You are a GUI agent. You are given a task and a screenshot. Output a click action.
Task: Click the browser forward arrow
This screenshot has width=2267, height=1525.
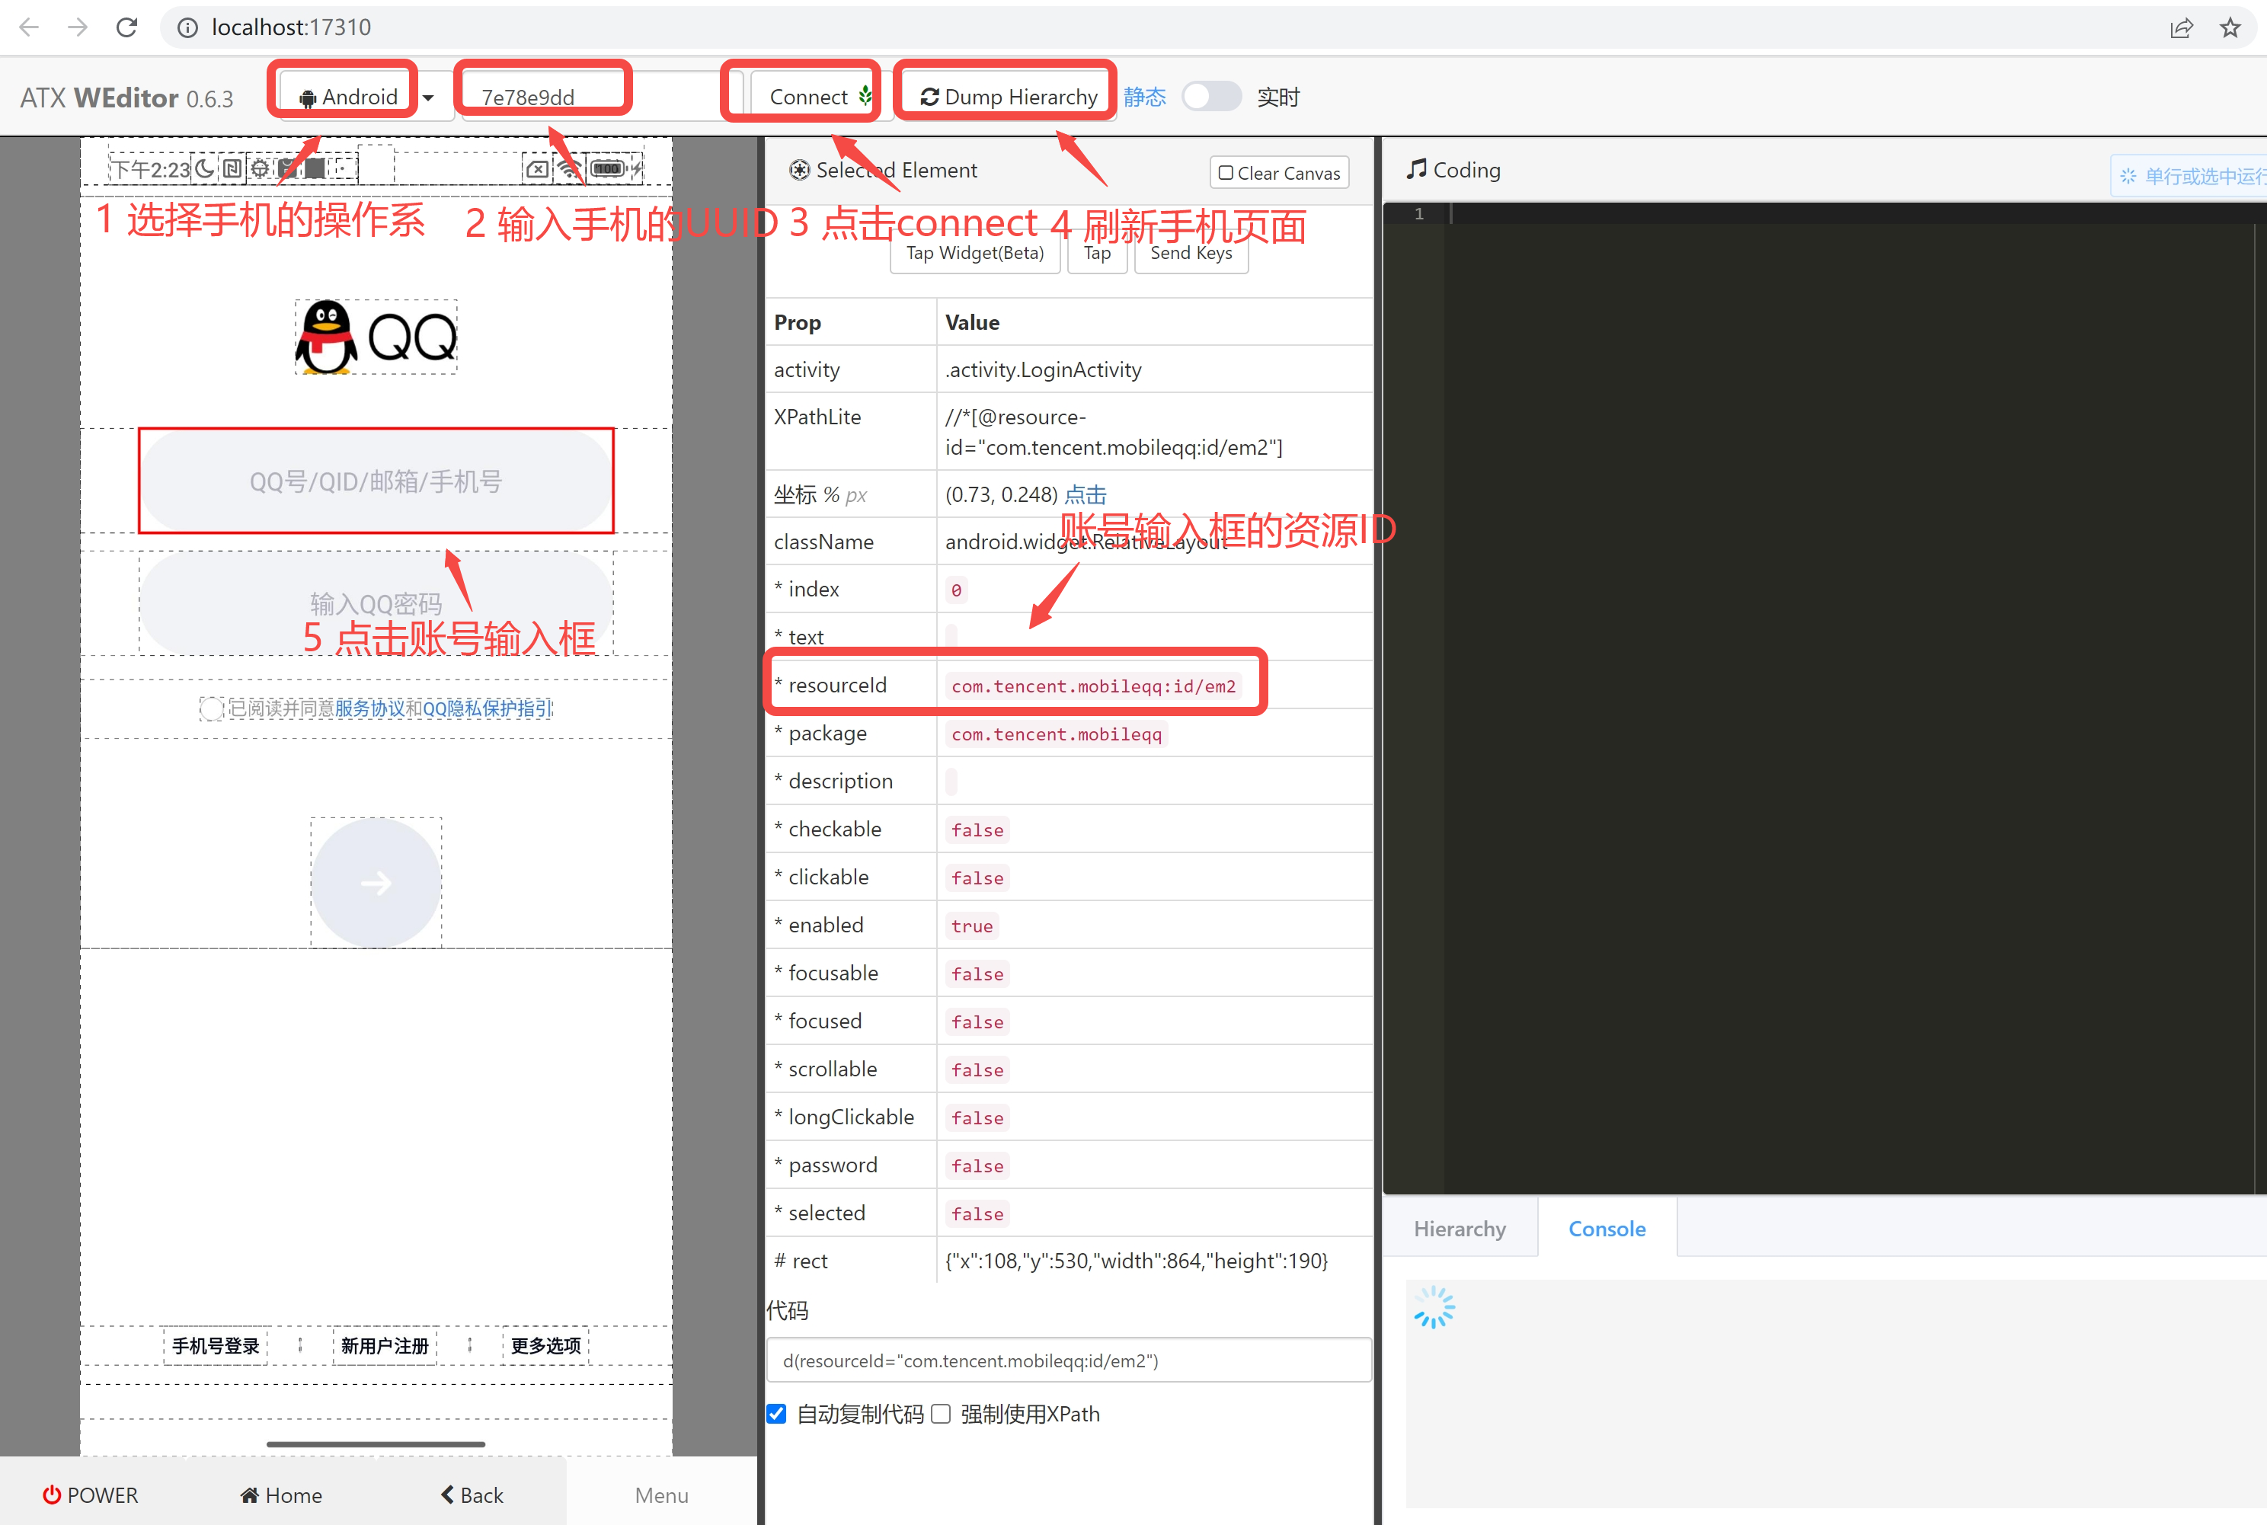(x=78, y=27)
